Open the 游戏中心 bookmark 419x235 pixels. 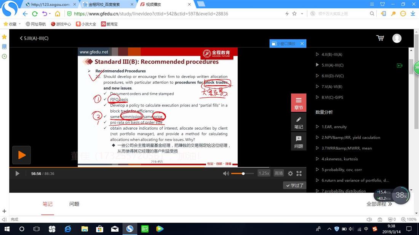(x=61, y=24)
